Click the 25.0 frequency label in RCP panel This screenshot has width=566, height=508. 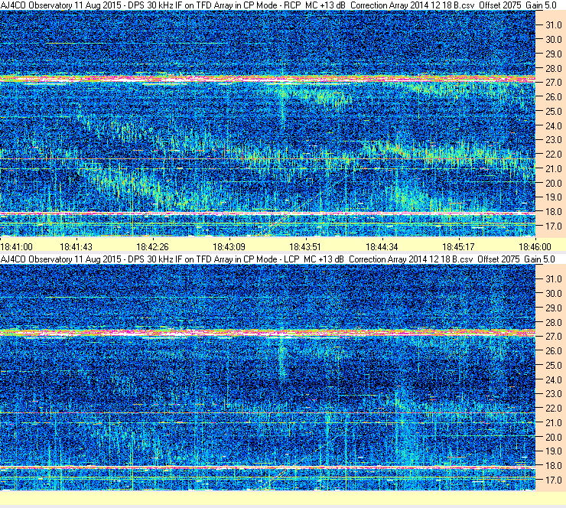point(553,111)
